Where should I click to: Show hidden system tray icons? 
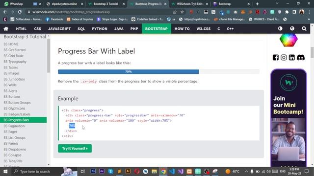[246, 172]
